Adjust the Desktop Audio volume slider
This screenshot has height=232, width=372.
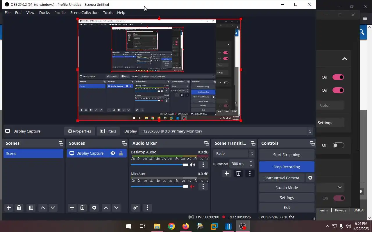[x=160, y=165]
